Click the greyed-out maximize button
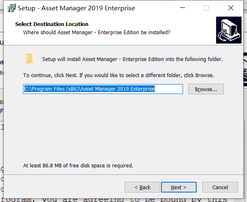Screen dimensions: 247x202 point(207,8)
